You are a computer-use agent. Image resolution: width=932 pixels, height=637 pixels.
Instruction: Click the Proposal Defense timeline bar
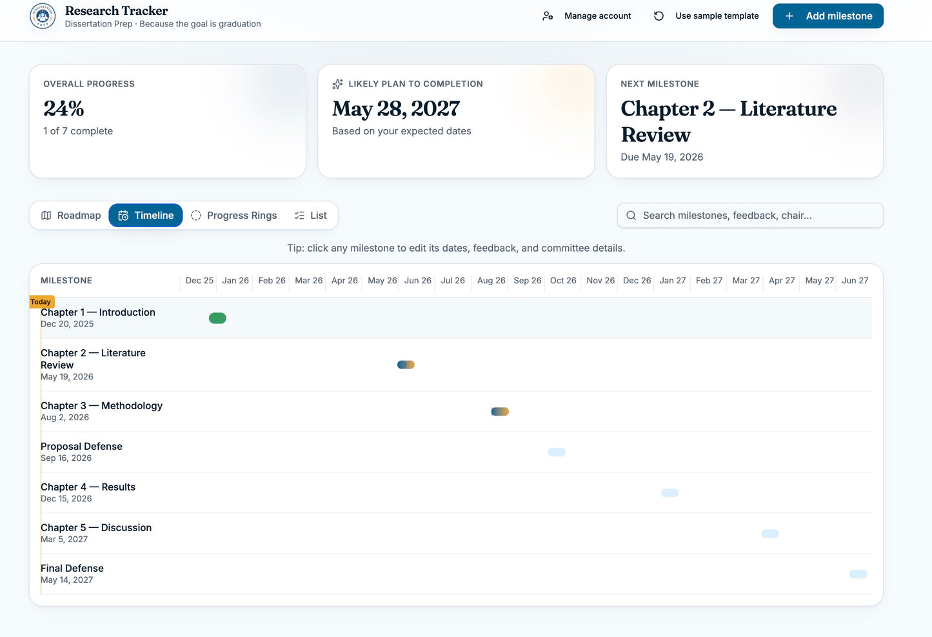point(557,452)
